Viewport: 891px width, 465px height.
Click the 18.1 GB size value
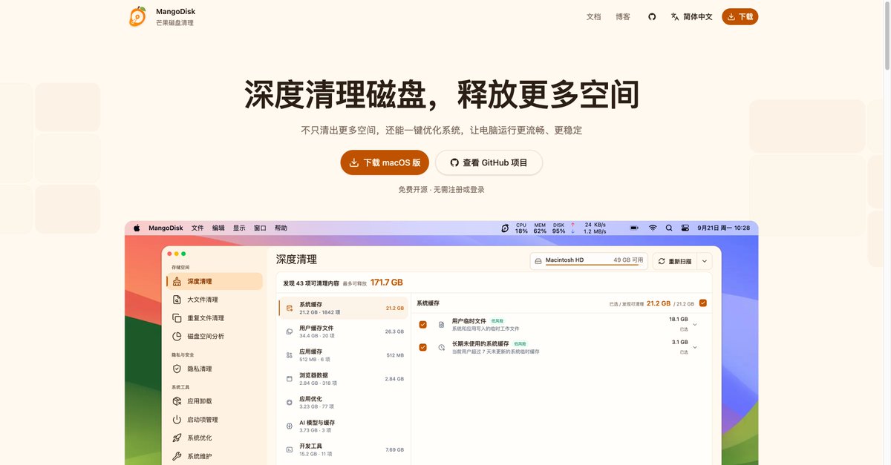[x=679, y=320]
